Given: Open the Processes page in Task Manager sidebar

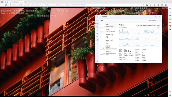Looking at the screenshot, I should tap(97, 20).
